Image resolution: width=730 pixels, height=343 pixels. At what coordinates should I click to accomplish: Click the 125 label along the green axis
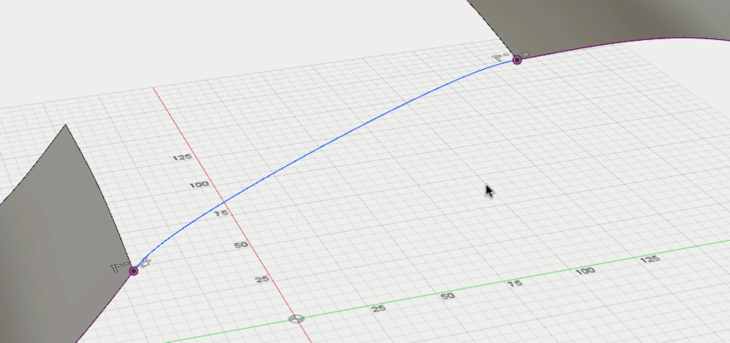[x=650, y=259]
